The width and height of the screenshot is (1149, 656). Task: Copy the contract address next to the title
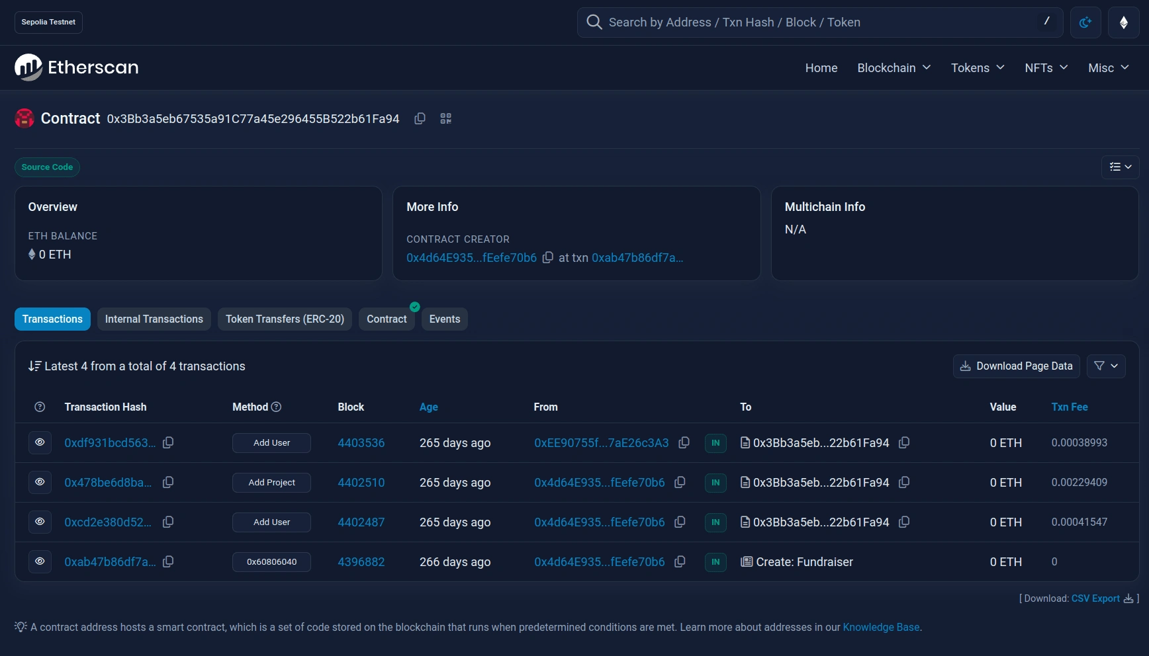pyautogui.click(x=420, y=119)
